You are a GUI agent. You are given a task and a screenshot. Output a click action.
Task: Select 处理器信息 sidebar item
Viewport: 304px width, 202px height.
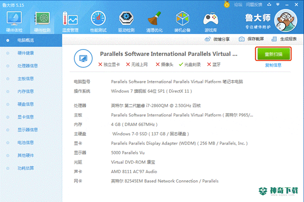pyautogui.click(x=31, y=66)
